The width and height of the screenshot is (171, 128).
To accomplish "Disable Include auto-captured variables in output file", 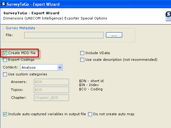I will tap(5, 114).
